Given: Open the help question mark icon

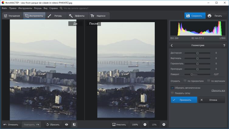Looking at the screenshot, I should pyautogui.click(x=224, y=46).
